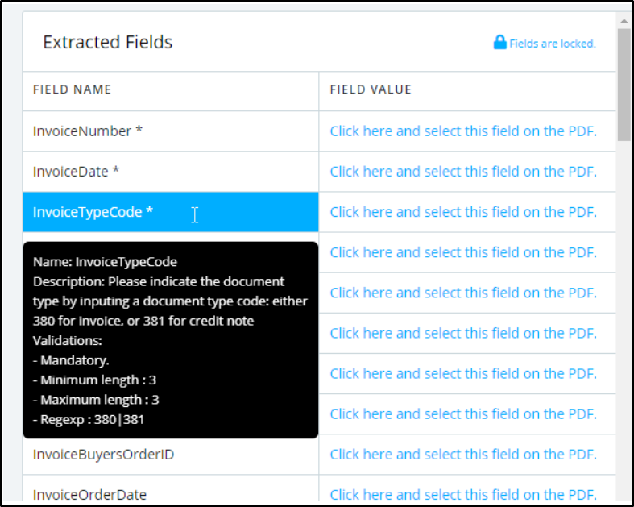Select the InvoiceOrderDate field name
This screenshot has height=507, width=634.
coord(89,494)
